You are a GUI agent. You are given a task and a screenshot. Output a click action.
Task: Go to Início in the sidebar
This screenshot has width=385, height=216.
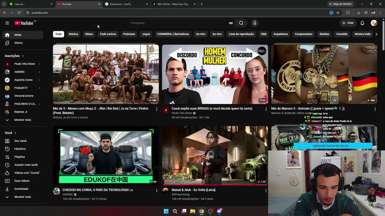tap(23, 35)
